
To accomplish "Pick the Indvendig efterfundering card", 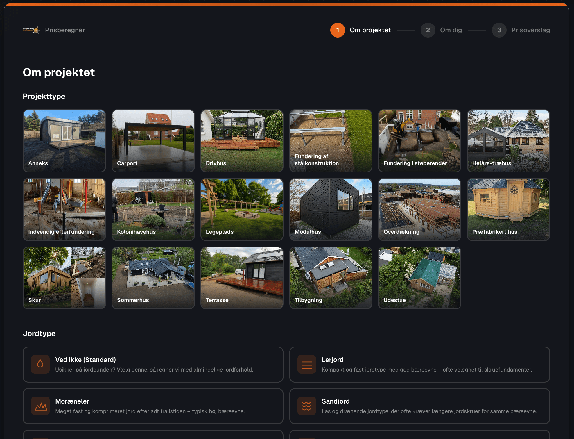I will (x=64, y=209).
